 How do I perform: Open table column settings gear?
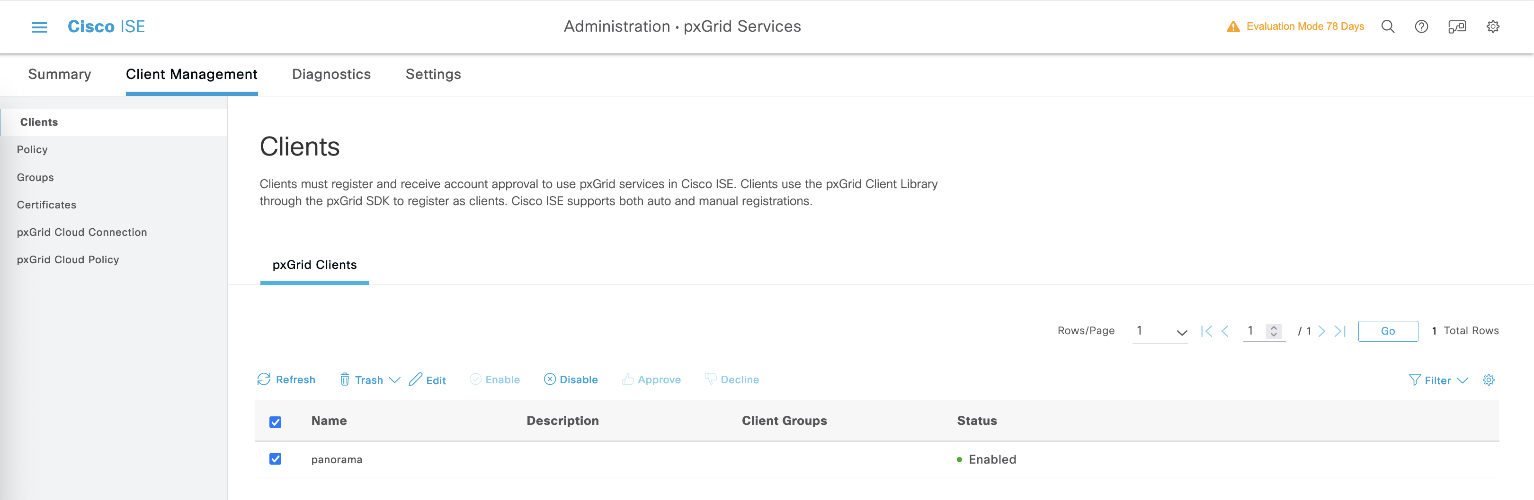coord(1488,380)
